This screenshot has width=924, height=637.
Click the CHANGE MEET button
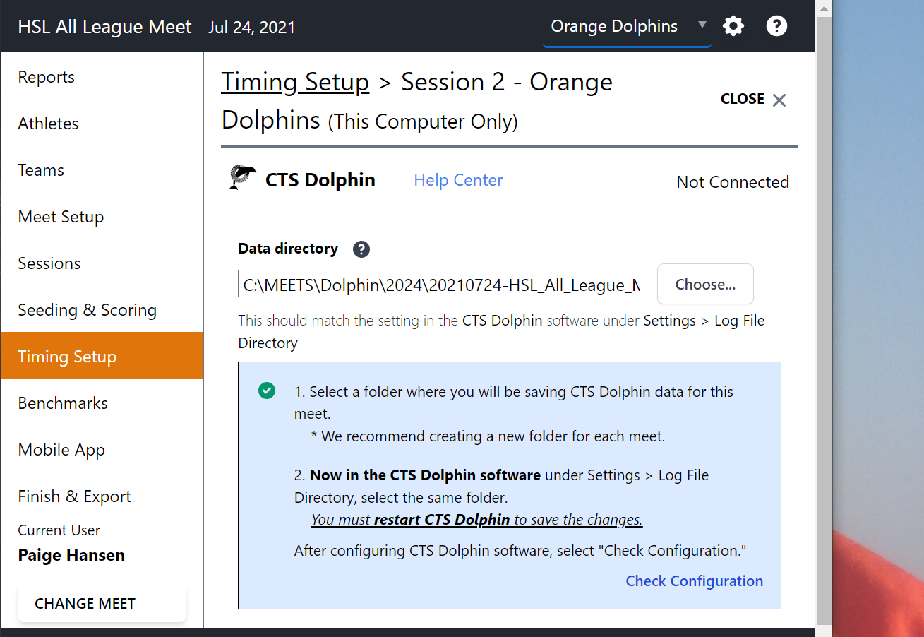click(x=102, y=604)
